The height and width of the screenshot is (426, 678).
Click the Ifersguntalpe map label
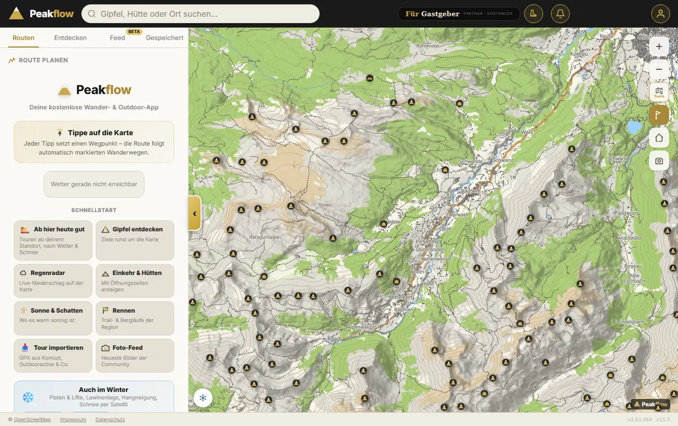264,238
